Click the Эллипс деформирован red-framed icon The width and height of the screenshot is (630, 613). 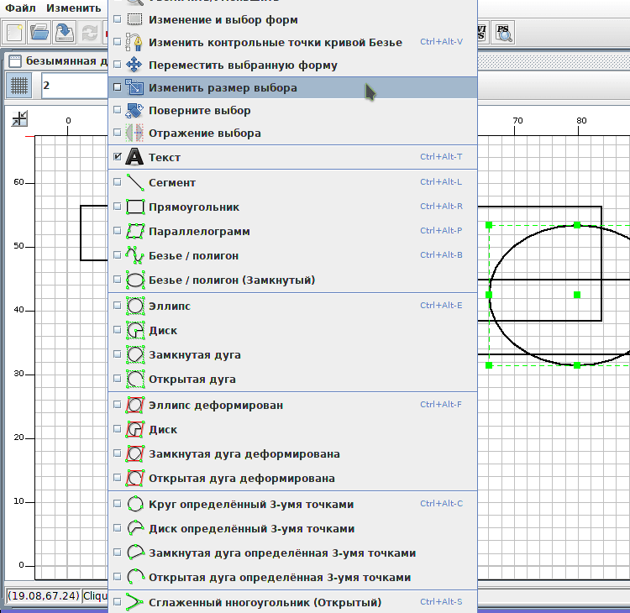(x=135, y=405)
